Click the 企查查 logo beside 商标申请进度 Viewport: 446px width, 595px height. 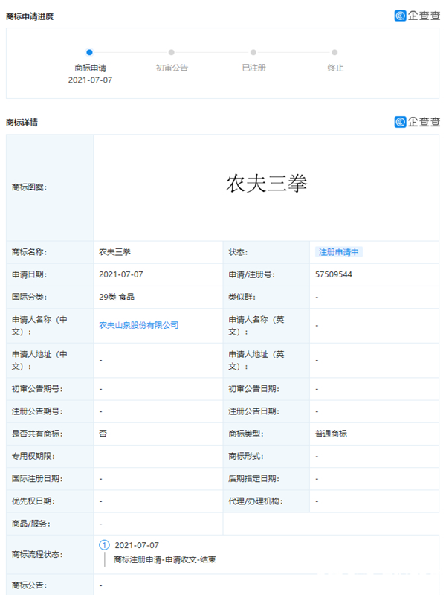[x=417, y=16]
